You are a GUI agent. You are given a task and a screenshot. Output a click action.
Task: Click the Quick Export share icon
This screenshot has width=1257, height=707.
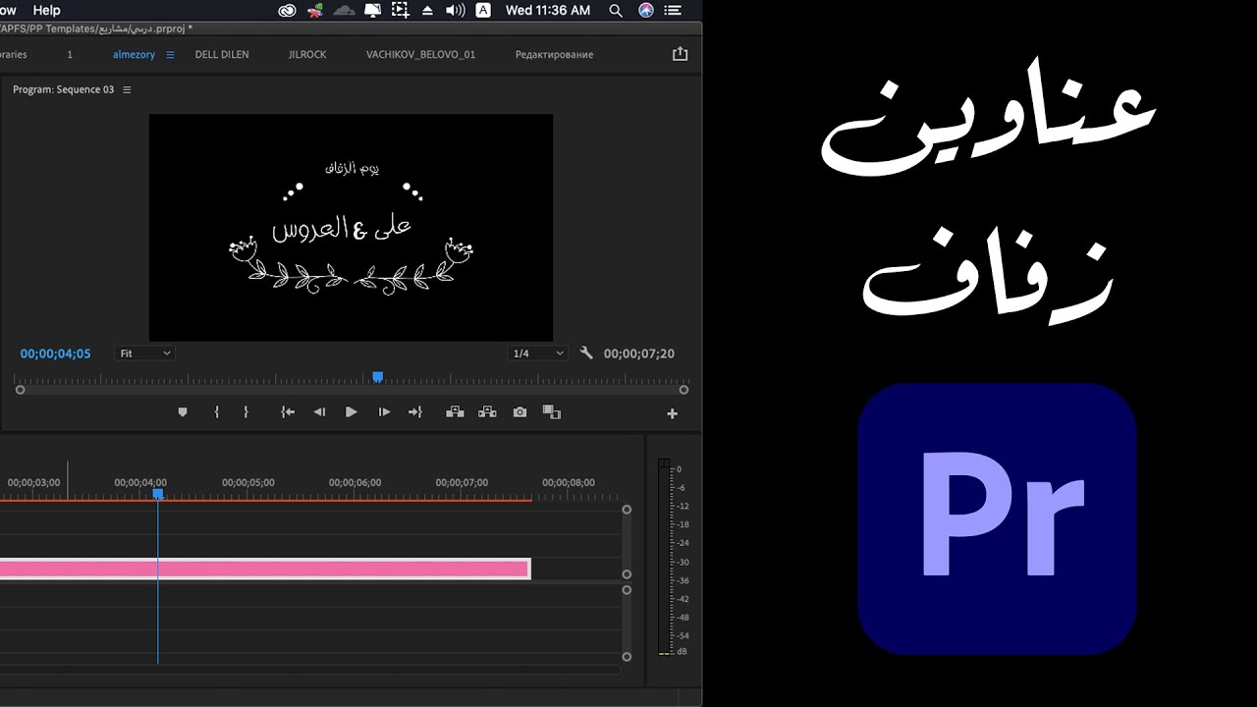click(680, 54)
